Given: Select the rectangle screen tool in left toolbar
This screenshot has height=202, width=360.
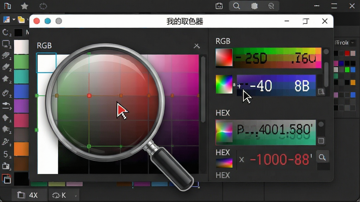Looking at the screenshot, I should pos(6,44).
